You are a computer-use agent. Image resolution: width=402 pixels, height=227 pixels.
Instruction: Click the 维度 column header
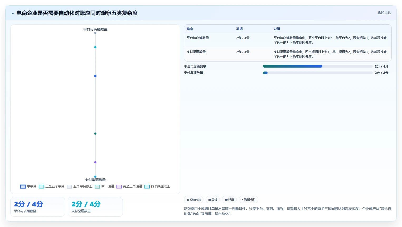[x=190, y=29]
